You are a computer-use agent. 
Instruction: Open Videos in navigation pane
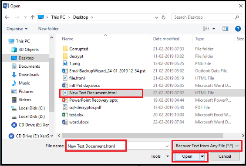tap(21, 100)
